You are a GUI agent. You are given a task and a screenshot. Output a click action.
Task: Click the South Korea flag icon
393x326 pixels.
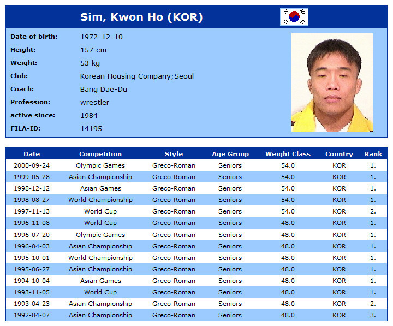coord(294,17)
